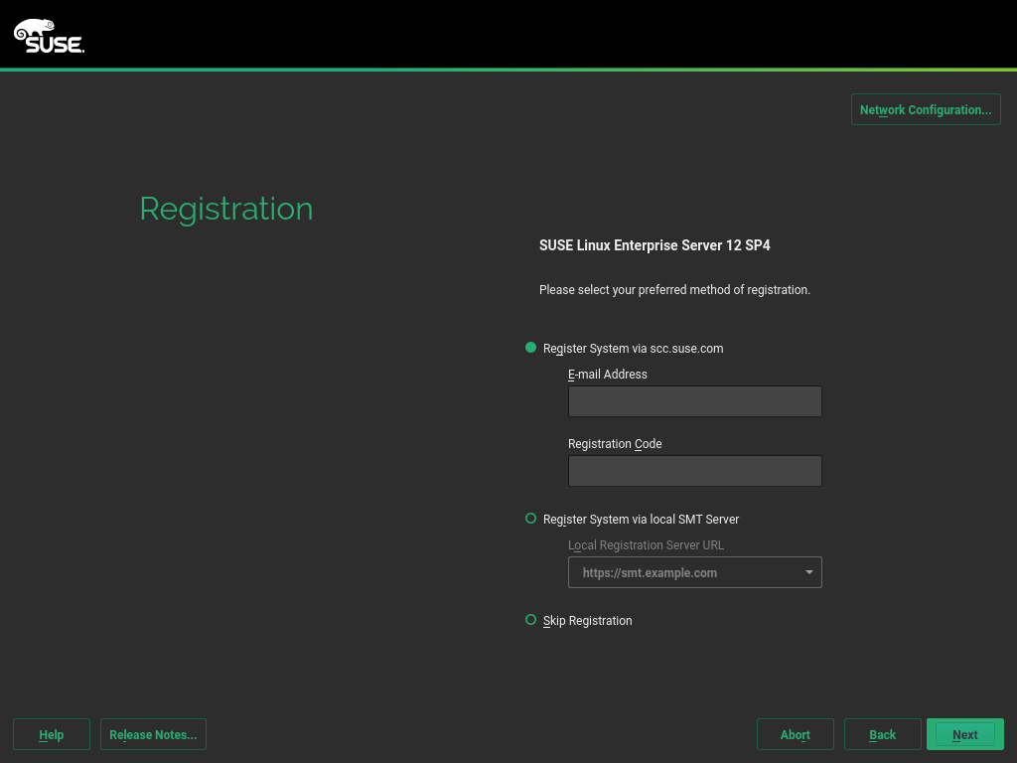Click the smt.example.com URL combo box text
The height and width of the screenshot is (763, 1017).
[x=650, y=572]
